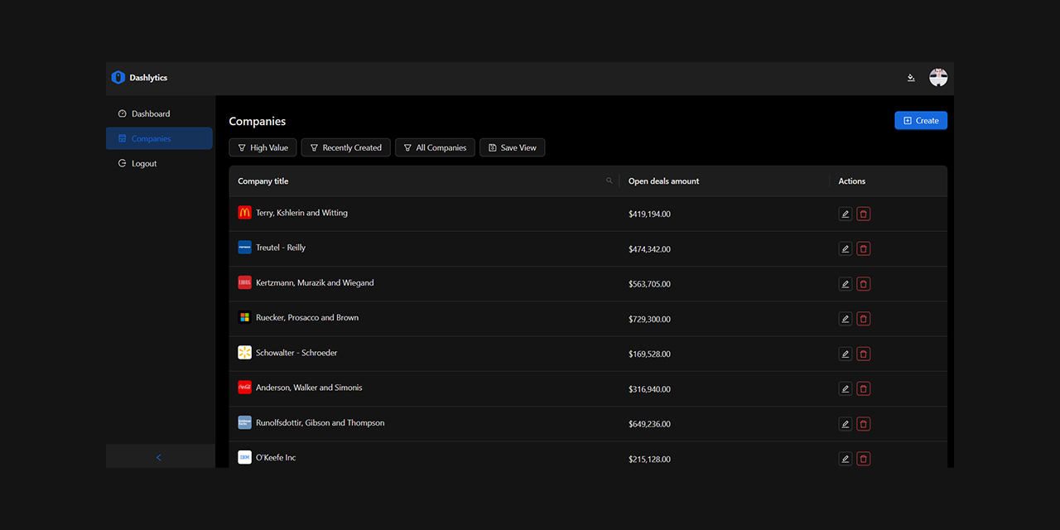
Task: Edit the Treutel - Reilly company
Action: [846, 248]
